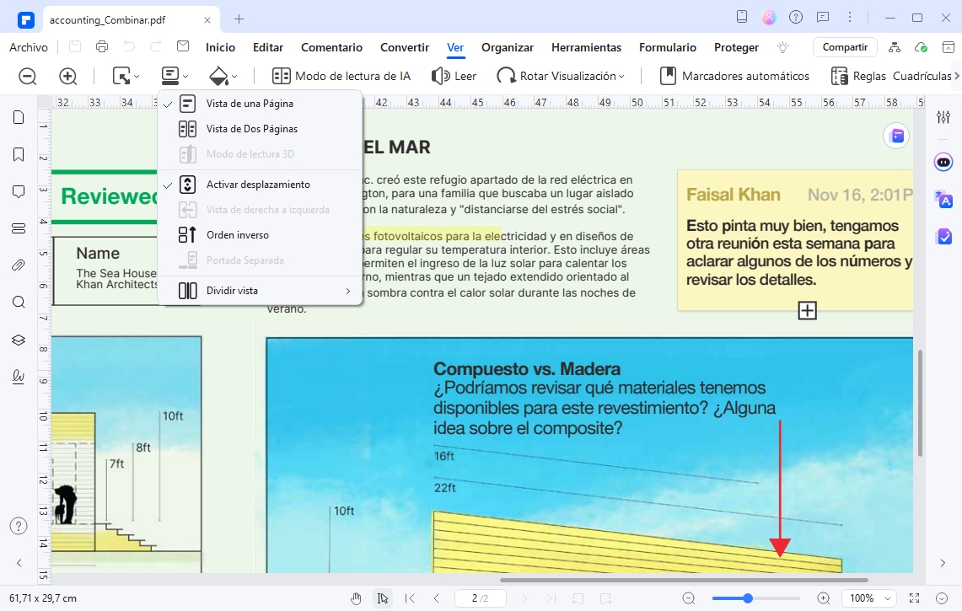Open the AI assistant robot icon
962x611 pixels.
[943, 162]
